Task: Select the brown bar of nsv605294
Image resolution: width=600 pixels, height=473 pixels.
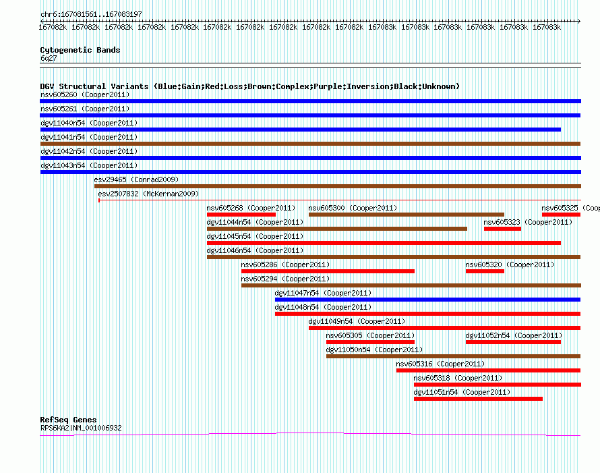Action: tap(411, 285)
